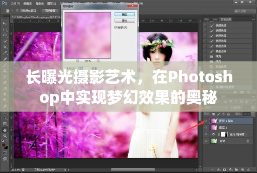Toggle visibility of 图层 1 layer
Viewport: 257px width, 173px height.
tap(206, 127)
